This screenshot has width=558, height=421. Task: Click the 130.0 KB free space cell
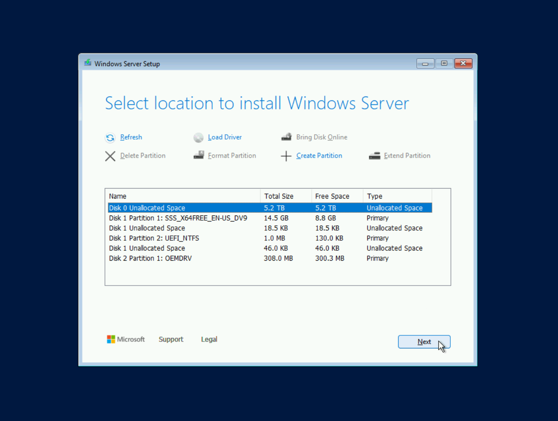coord(329,238)
